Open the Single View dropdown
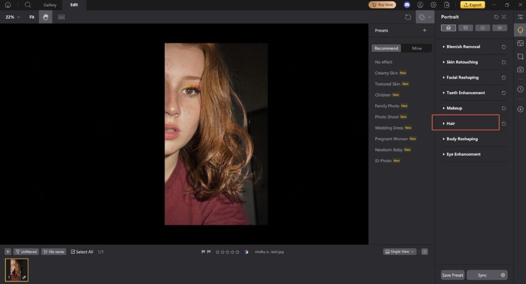Screen dimensions: 526x284 [399, 252]
